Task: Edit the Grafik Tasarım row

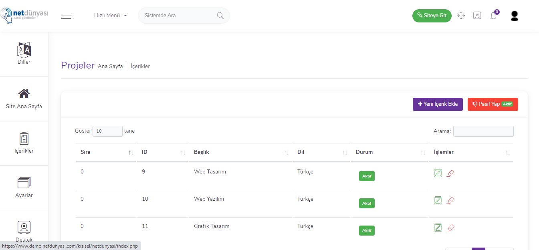Action: (438, 228)
